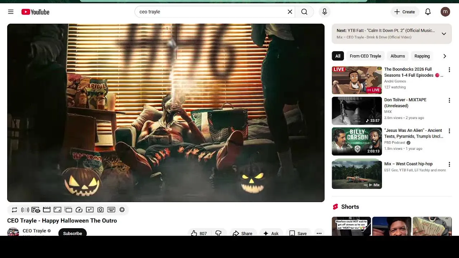Subscribe to CEO Trayle
The width and height of the screenshot is (459, 258).
click(x=72, y=233)
